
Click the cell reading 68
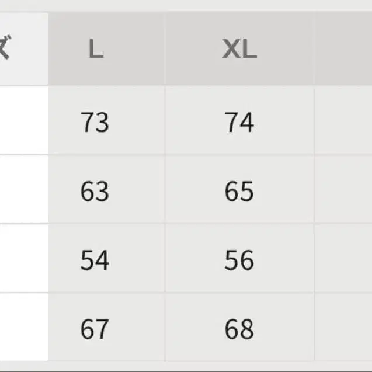(239, 329)
